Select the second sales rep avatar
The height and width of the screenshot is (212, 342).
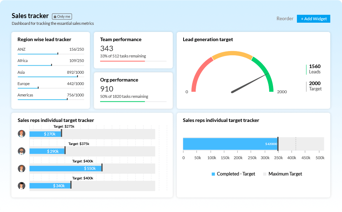(22, 151)
